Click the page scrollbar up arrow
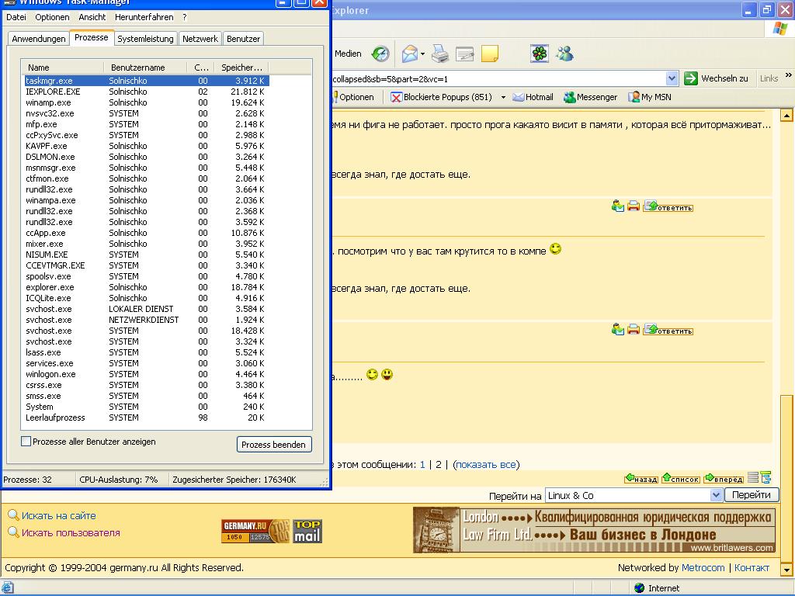 click(786, 116)
